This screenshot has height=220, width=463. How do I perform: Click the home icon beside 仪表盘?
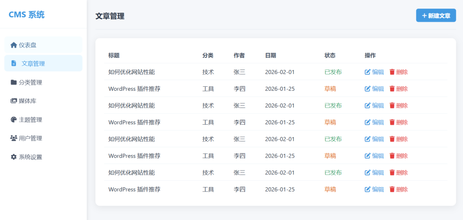tap(14, 45)
